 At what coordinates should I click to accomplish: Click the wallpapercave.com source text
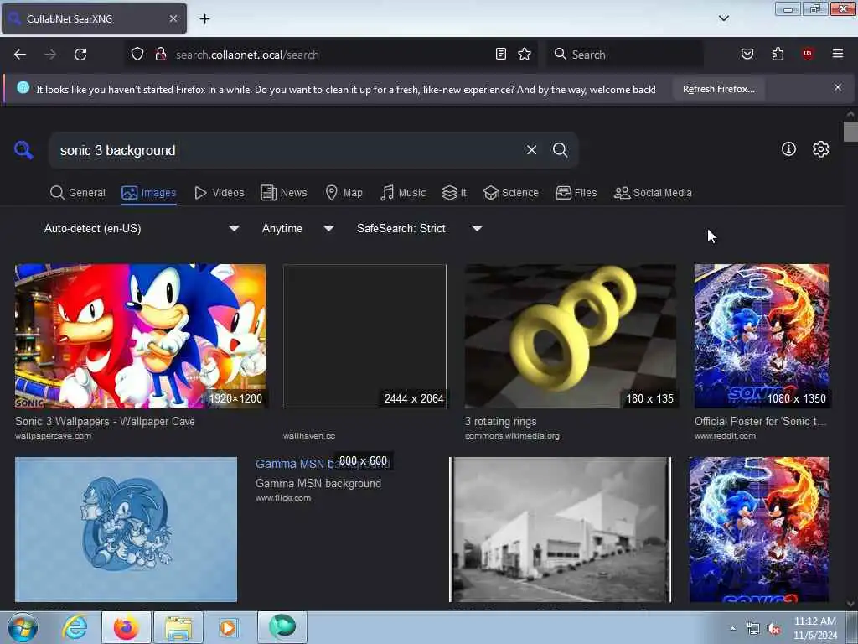(x=53, y=436)
